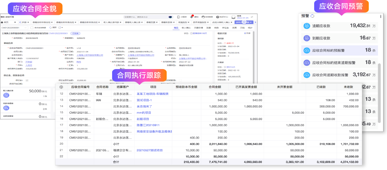Open 在线客服 headset icon
387x170 pixels.
click(203, 17)
